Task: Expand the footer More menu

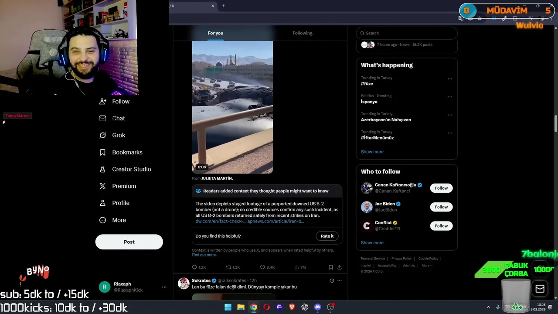Action: [427, 266]
